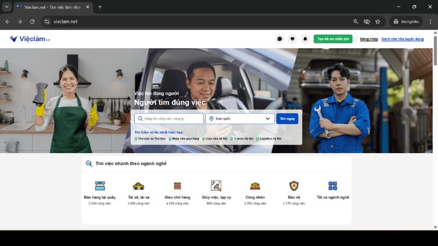Open a new browser tab
Viewport: 438px width, 246px height.
pyautogui.click(x=100, y=7)
